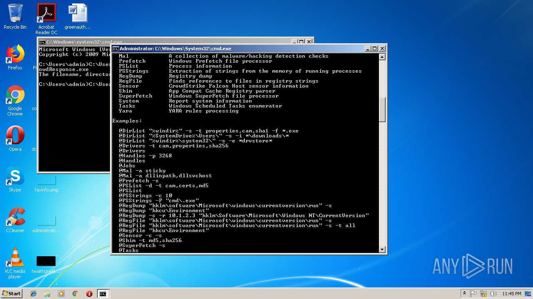
Task: Click 'The filename, director' error text
Action: [75, 74]
